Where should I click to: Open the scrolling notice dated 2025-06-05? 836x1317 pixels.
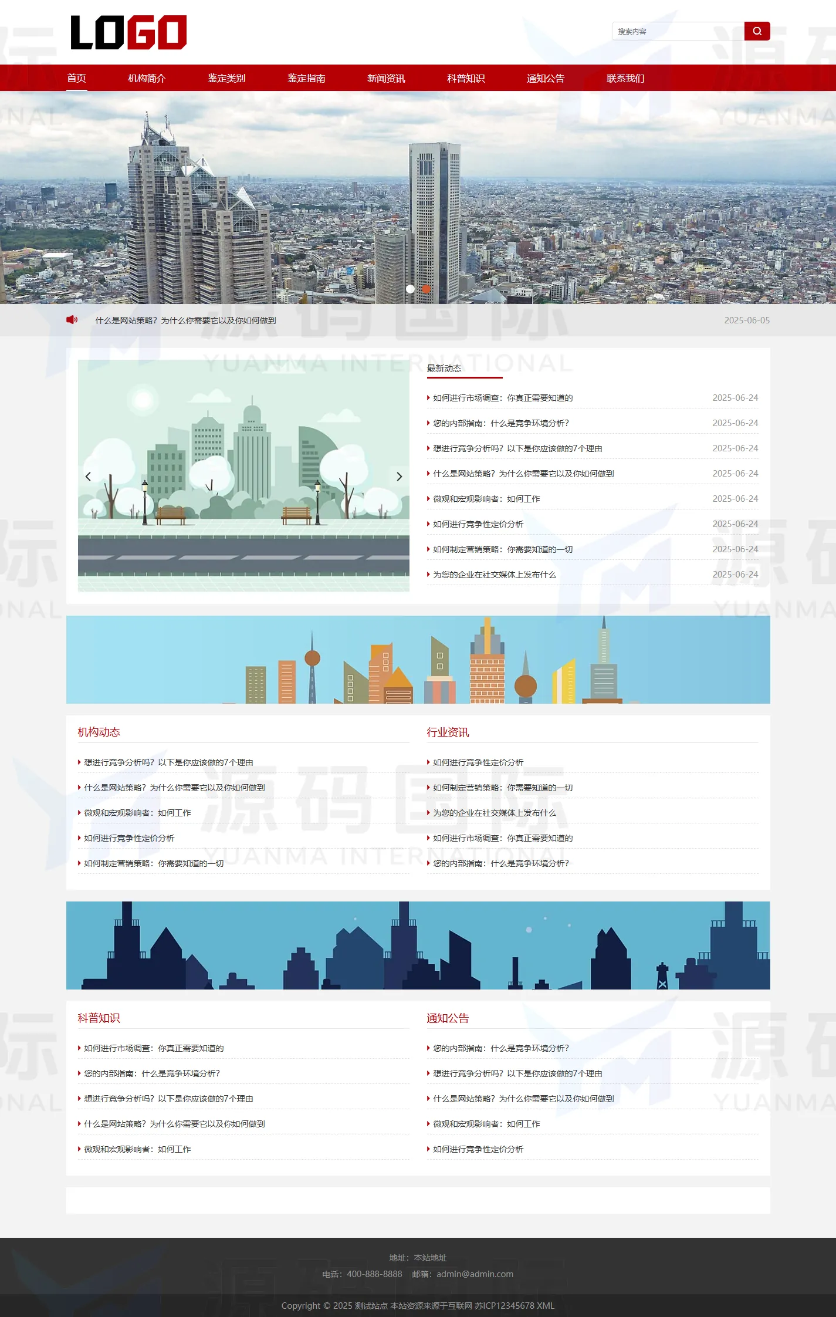click(185, 320)
